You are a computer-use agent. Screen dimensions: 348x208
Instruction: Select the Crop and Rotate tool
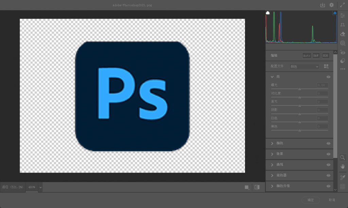point(343,25)
